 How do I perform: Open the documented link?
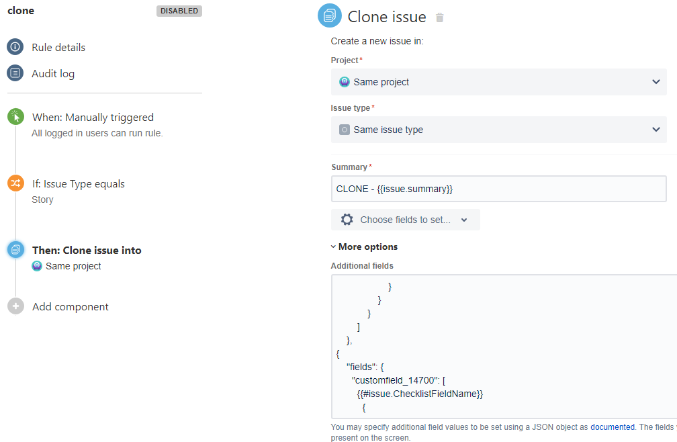click(x=611, y=427)
